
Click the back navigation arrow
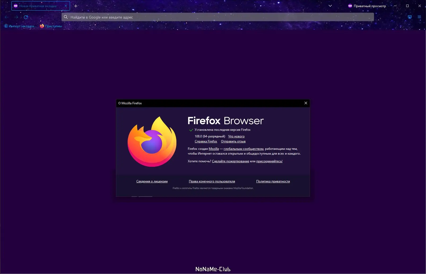click(x=7, y=17)
